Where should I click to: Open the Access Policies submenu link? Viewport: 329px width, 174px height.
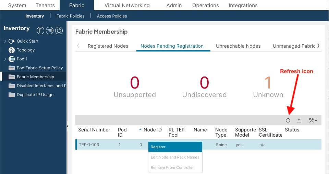click(112, 16)
